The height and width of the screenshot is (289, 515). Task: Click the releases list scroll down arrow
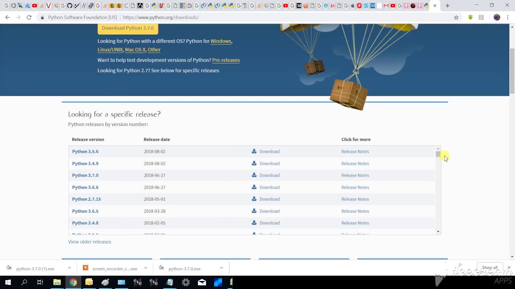coord(438,232)
